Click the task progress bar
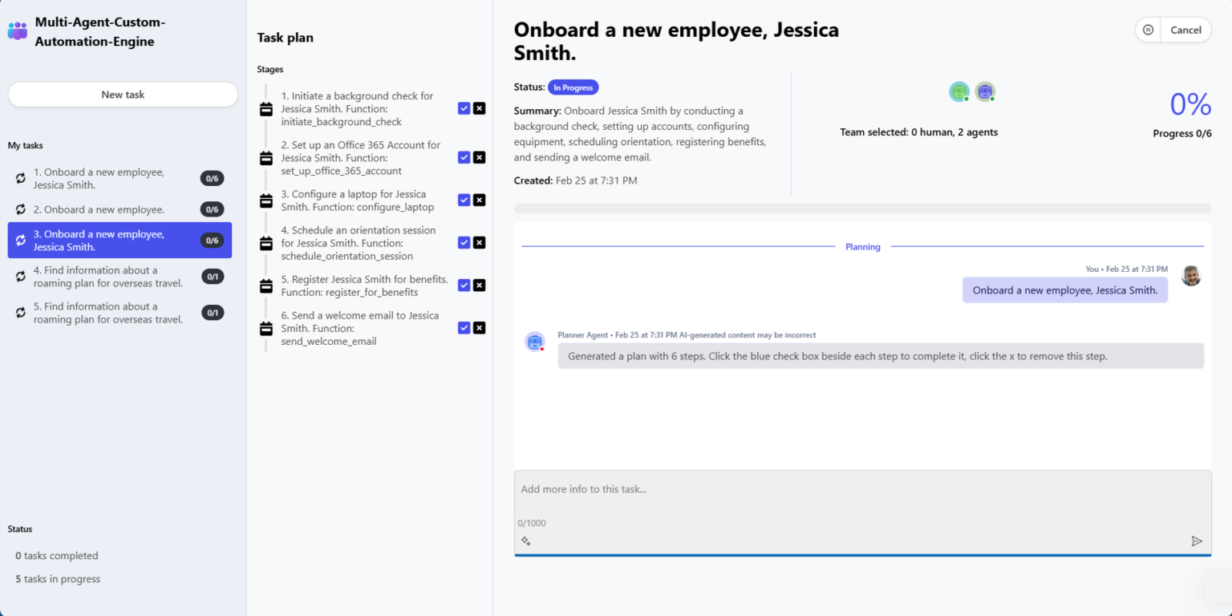The width and height of the screenshot is (1232, 616). (862, 209)
